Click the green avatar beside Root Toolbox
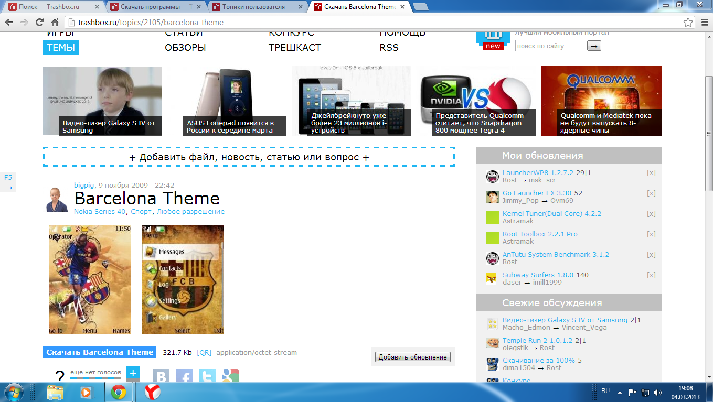This screenshot has height=402, width=713. pos(492,238)
